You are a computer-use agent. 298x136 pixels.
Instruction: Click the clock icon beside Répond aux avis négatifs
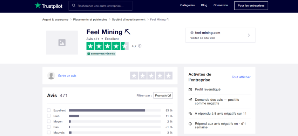[190, 124]
